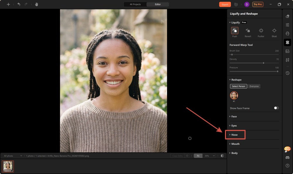Open the All photo filter dropdown
Viewport: 293px width, 174px height.
point(13,156)
